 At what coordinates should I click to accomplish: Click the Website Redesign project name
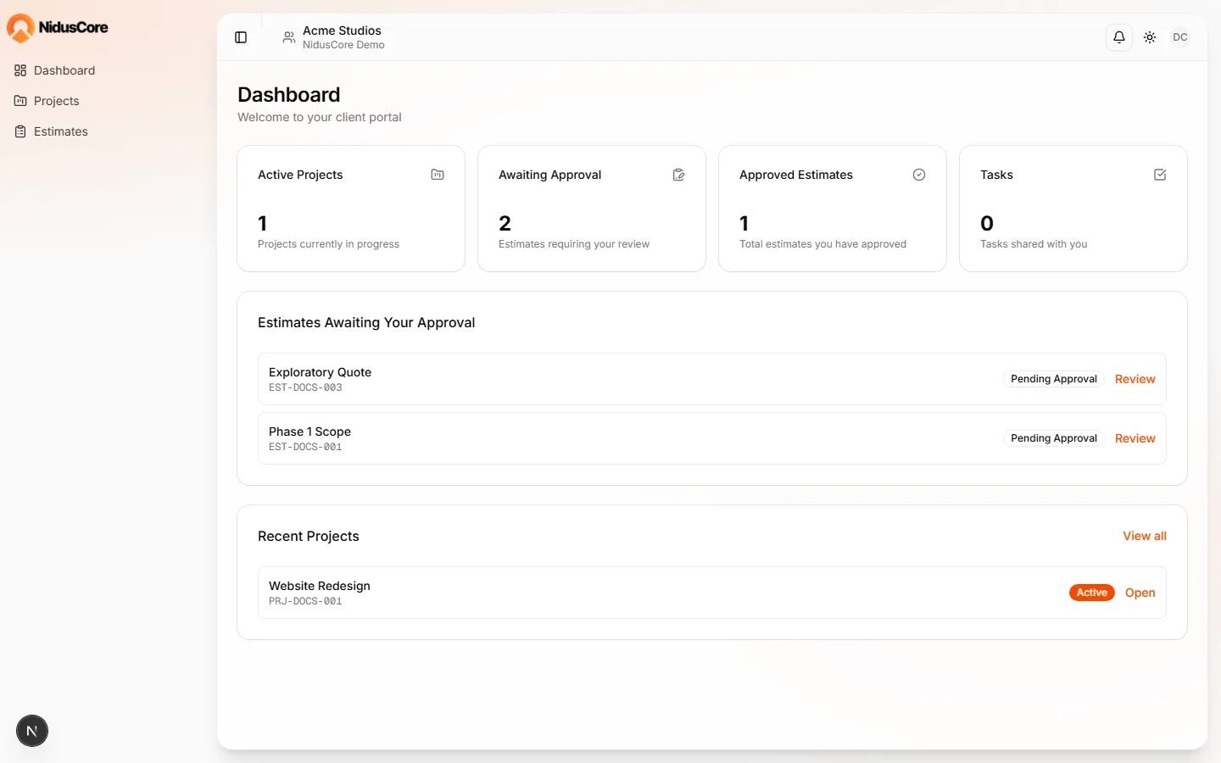point(320,586)
